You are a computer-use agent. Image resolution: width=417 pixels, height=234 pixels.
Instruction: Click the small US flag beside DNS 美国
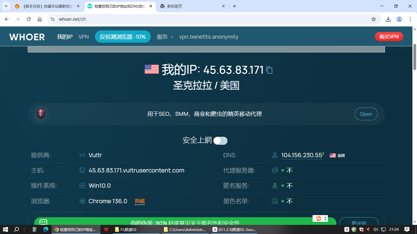coord(333,155)
